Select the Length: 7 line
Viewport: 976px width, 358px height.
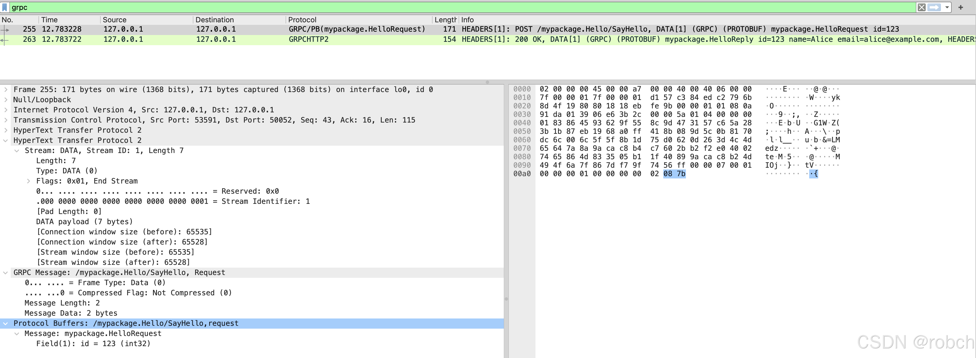[x=56, y=161]
